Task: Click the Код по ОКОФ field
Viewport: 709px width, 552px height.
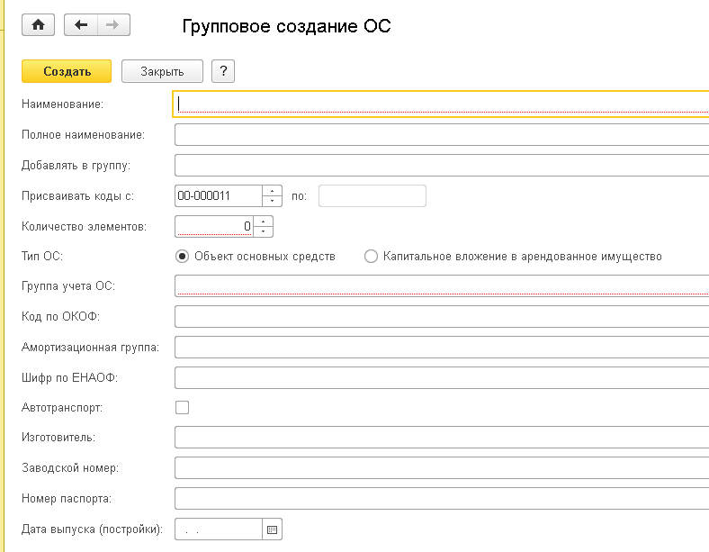Action: pyautogui.click(x=441, y=317)
